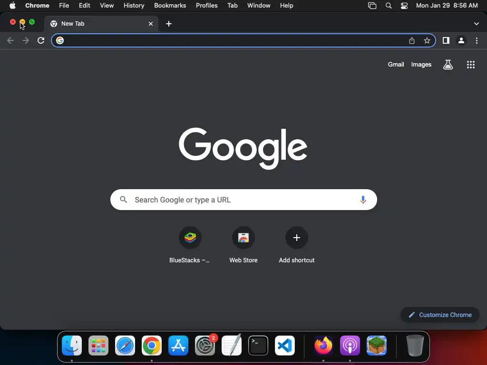Viewport: 487px width, 365px height.
Task: Open the Google apps grid
Action: coord(470,65)
